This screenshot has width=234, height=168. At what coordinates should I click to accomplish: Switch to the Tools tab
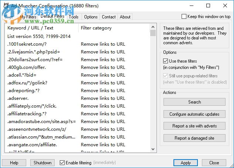[x=73, y=17]
